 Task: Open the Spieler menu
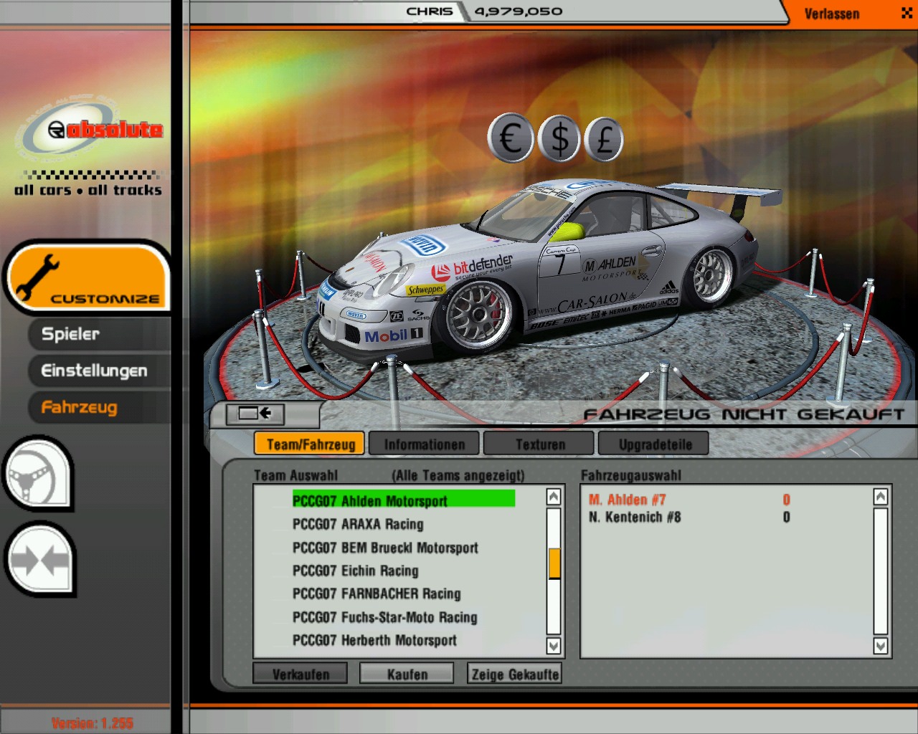click(x=70, y=334)
